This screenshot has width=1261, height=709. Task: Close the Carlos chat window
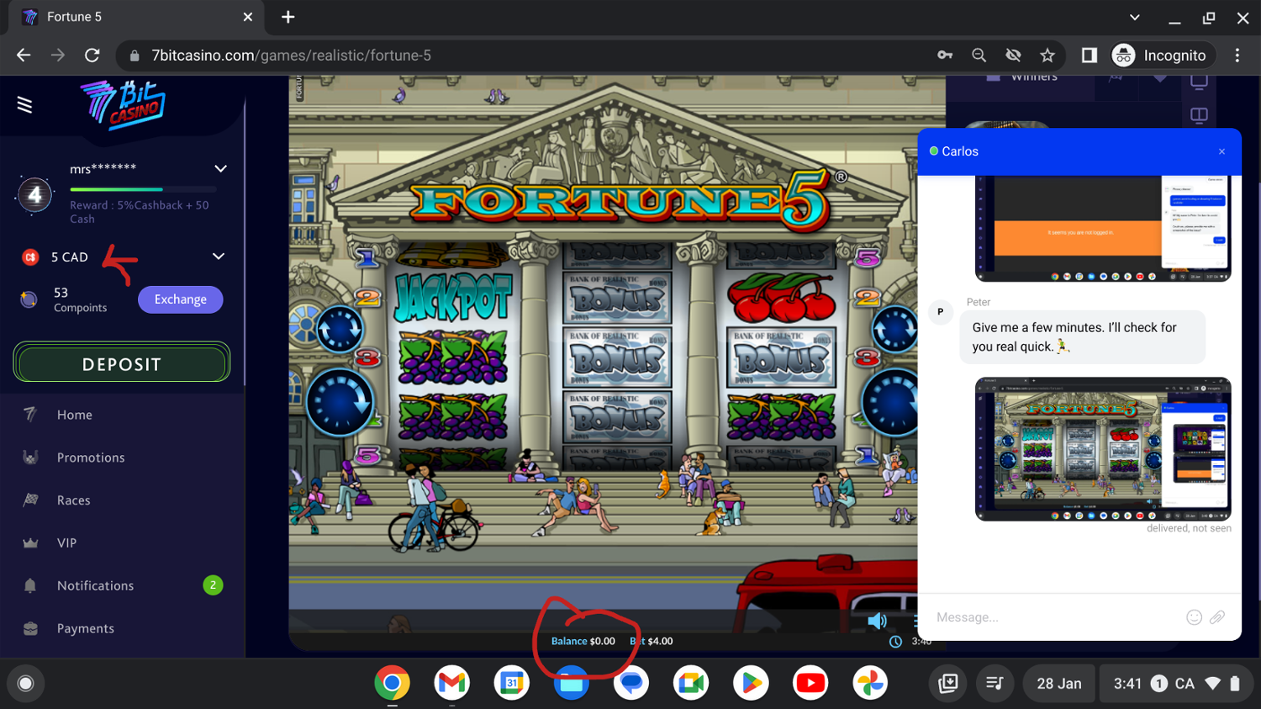point(1221,151)
